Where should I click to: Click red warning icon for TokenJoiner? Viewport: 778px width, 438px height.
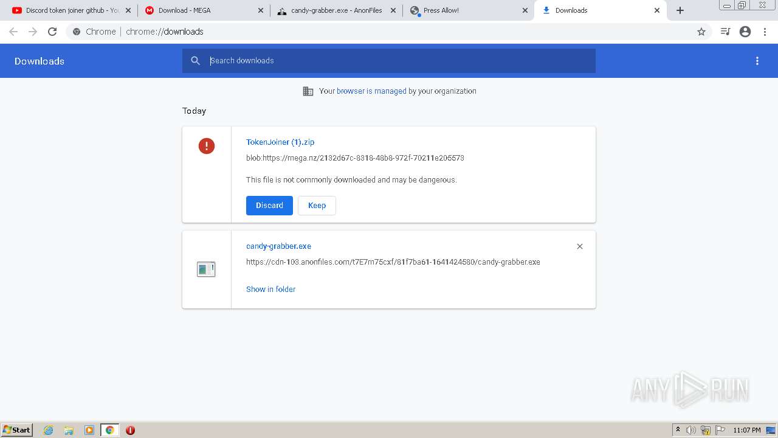click(207, 146)
